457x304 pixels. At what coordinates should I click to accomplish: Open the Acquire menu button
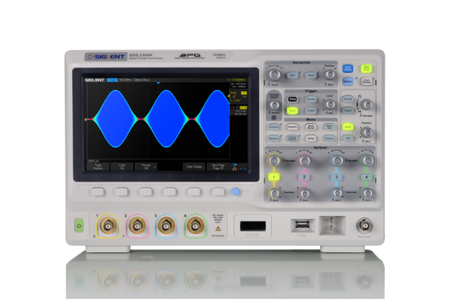tap(292, 127)
